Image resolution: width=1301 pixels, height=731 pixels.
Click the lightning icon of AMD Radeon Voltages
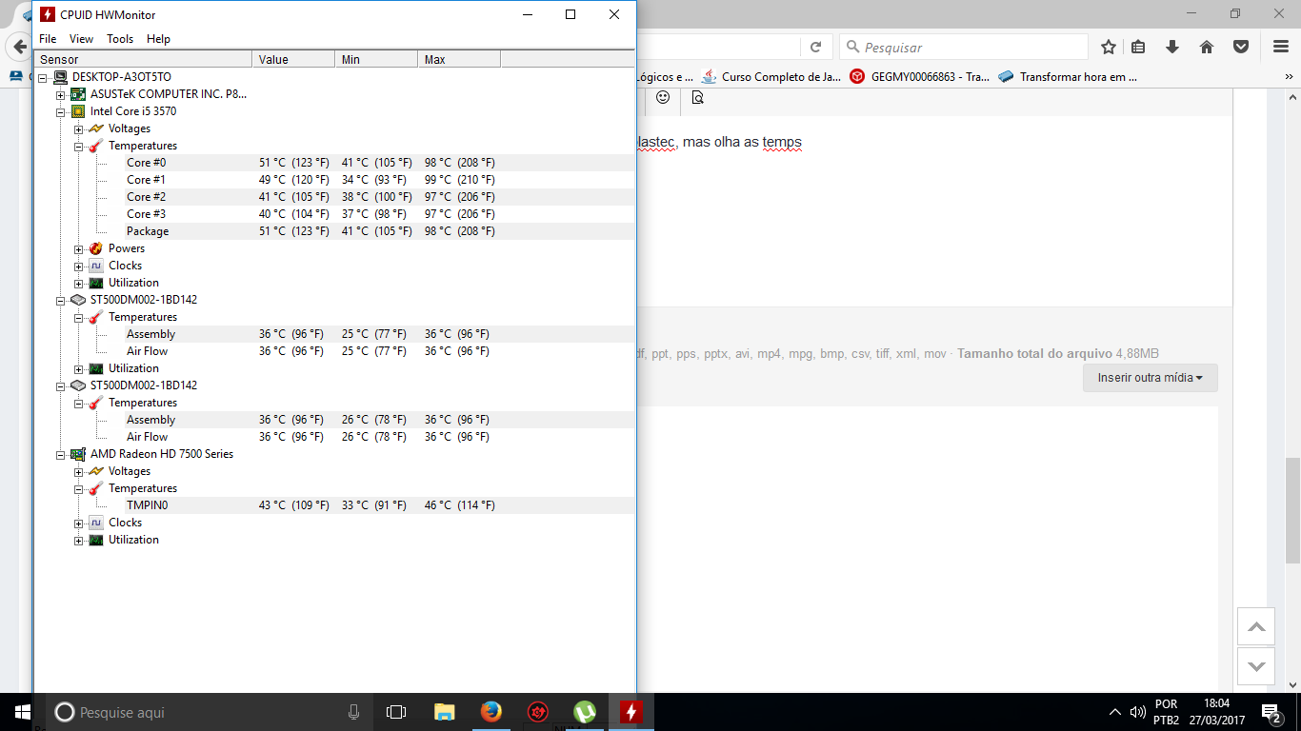click(96, 471)
